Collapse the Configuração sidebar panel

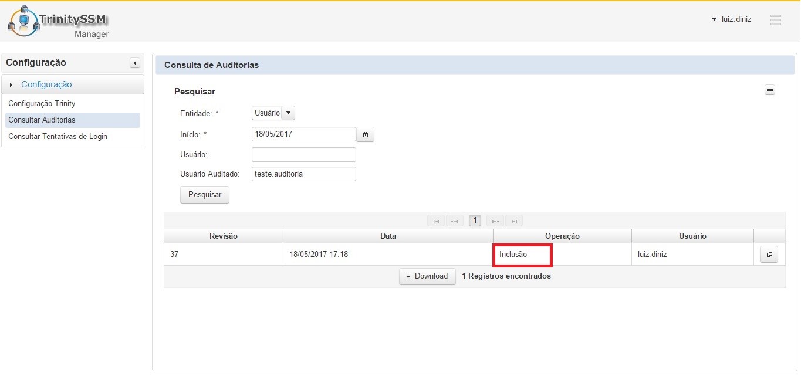click(134, 63)
